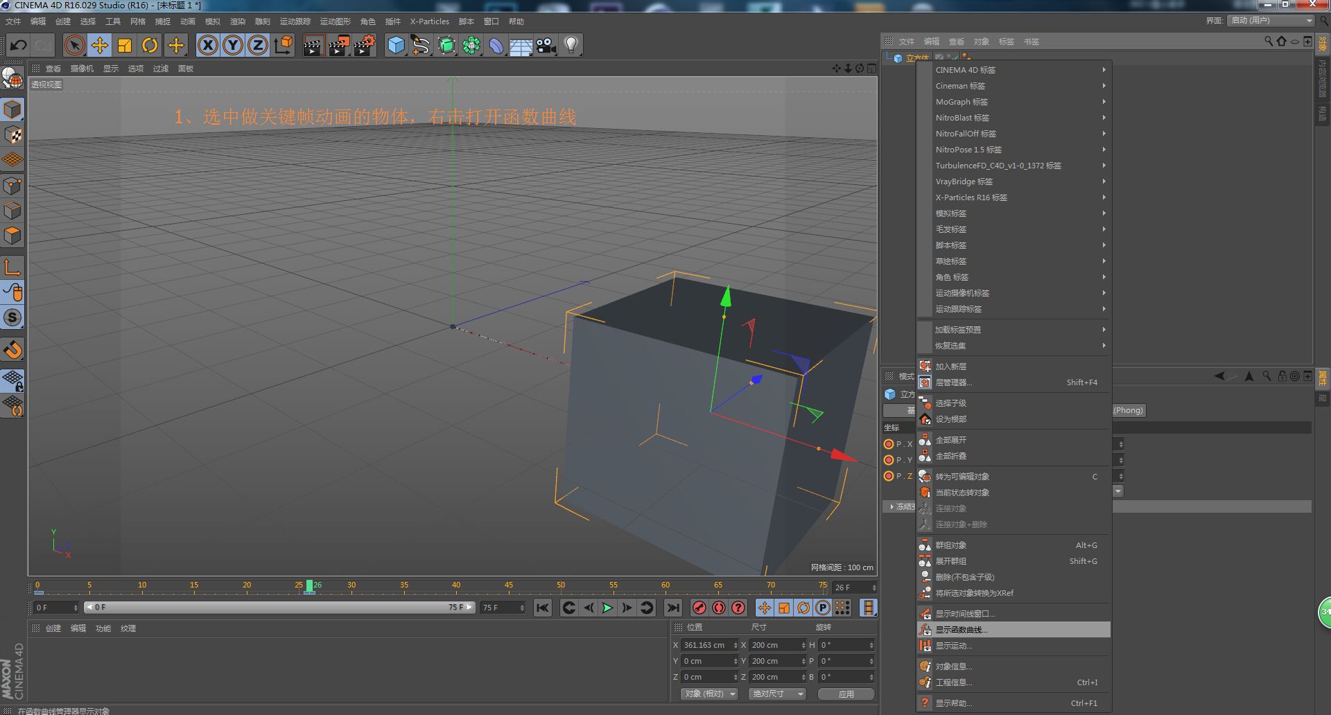Screen dimensions: 1331x715
Task: Click 对象信息... entry
Action: pos(1014,667)
